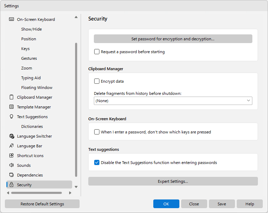Image resolution: width=268 pixels, height=213 pixels.
Task: Select Language Switcher in the sidebar
Action: [x=34, y=136]
